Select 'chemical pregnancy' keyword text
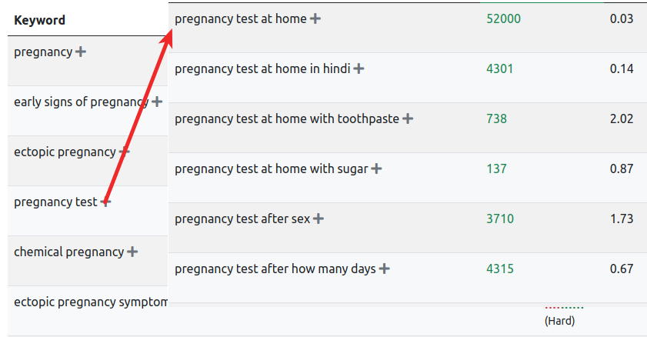This screenshot has width=647, height=337. [68, 252]
